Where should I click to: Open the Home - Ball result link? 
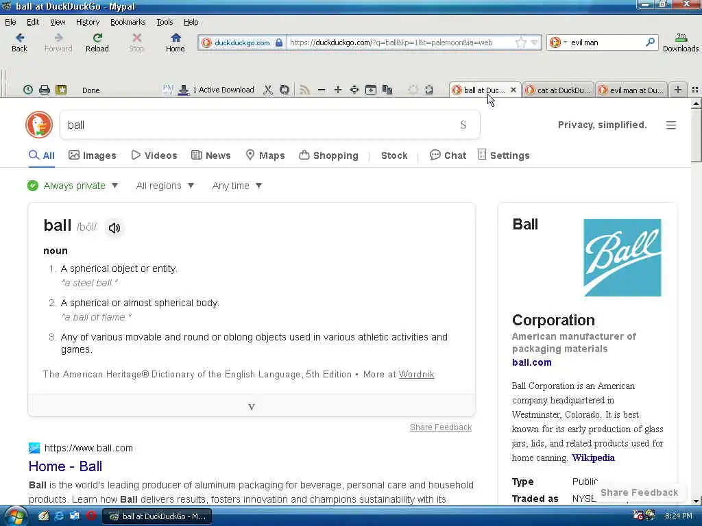tap(65, 466)
